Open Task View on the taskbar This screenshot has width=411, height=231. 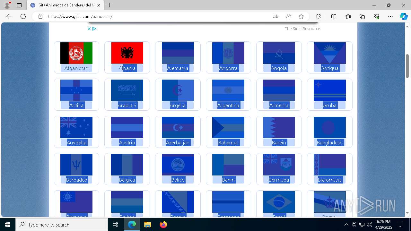pyautogui.click(x=116, y=225)
